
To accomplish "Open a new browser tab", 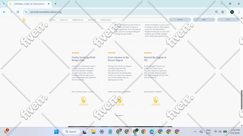I will pos(55,4).
